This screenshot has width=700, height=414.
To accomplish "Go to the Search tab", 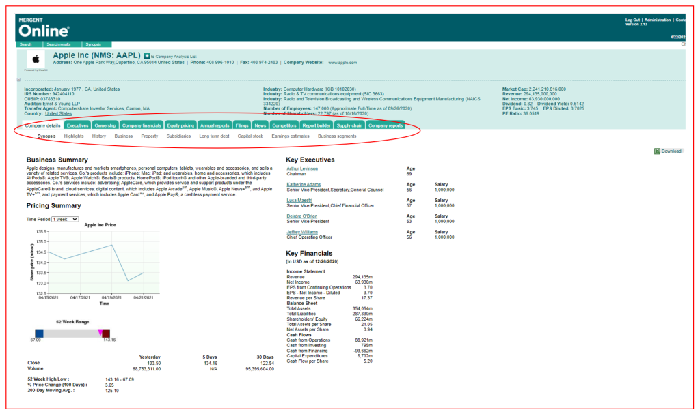I will (x=26, y=44).
